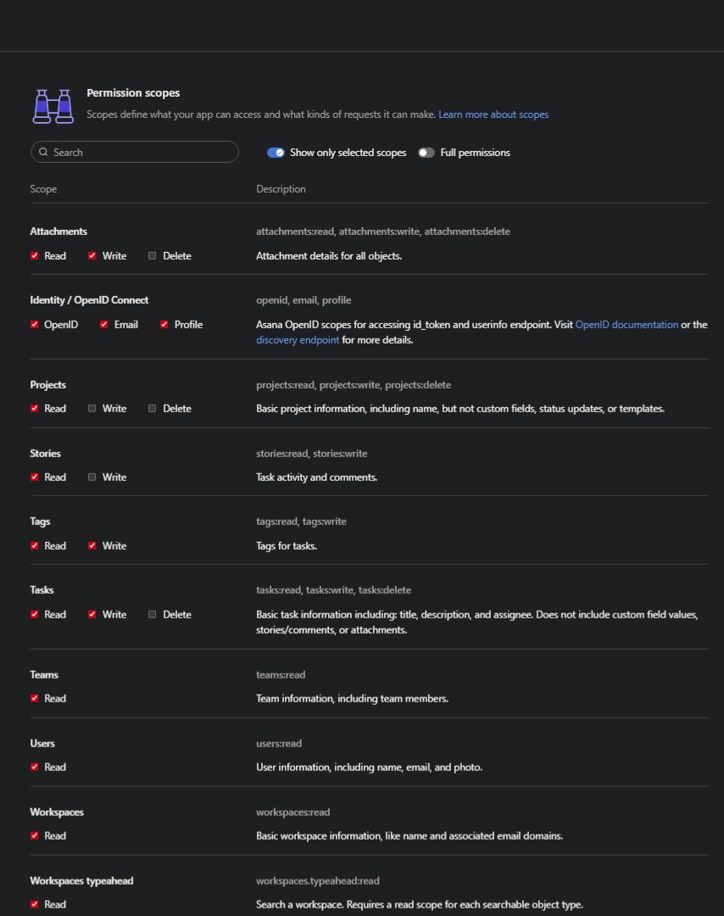Uncheck Write under Tags
724x916 pixels.
click(x=92, y=545)
